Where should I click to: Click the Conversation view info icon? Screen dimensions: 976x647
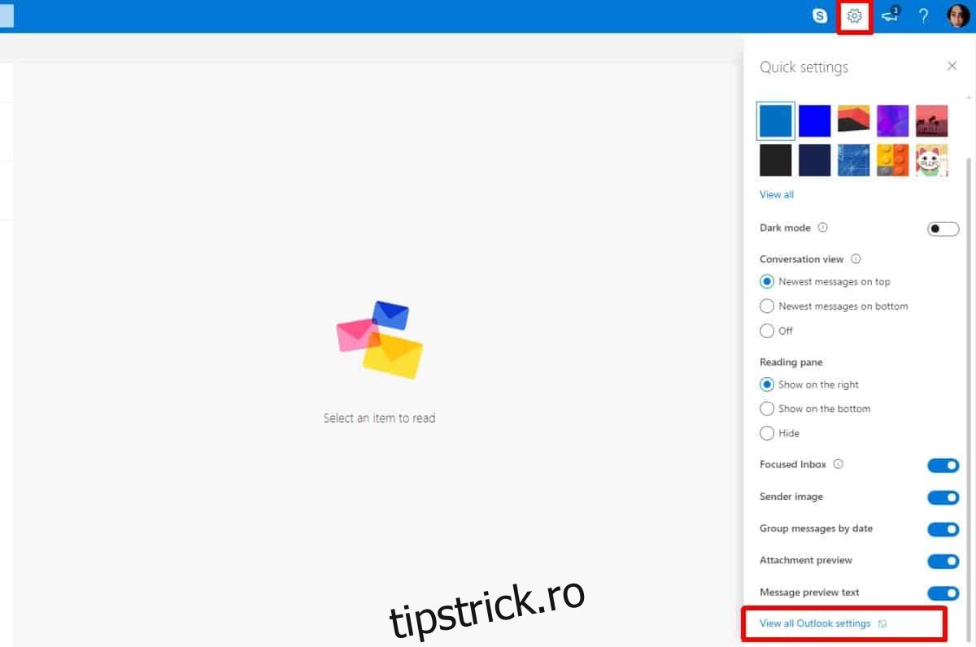856,259
